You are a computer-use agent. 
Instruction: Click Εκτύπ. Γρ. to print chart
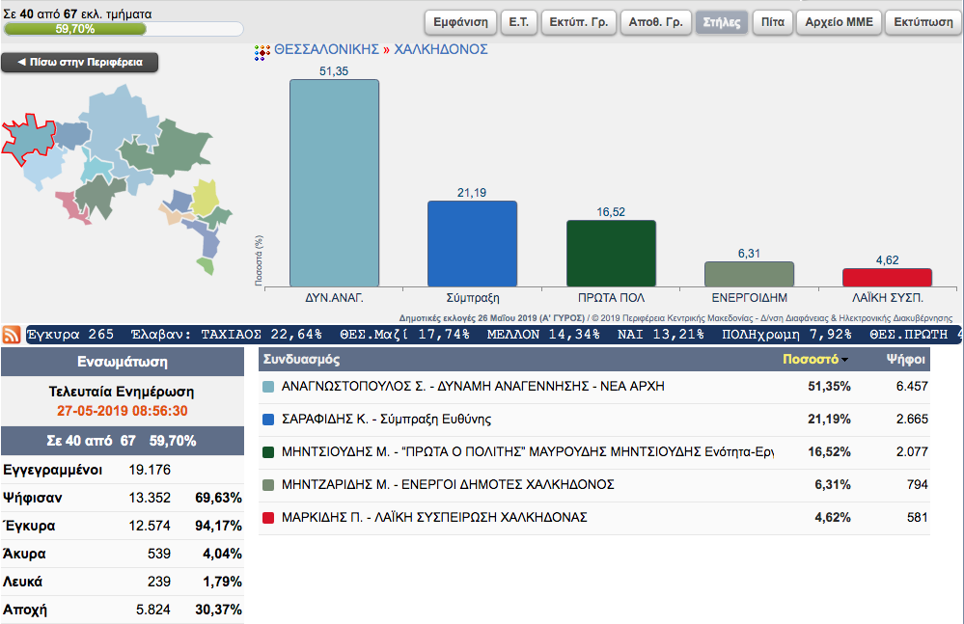tap(578, 22)
